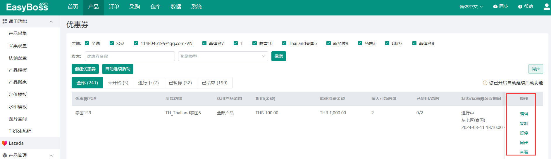Click the cloud sync icon in header
Viewport: 551px width, 159px height.
click(x=495, y=6)
